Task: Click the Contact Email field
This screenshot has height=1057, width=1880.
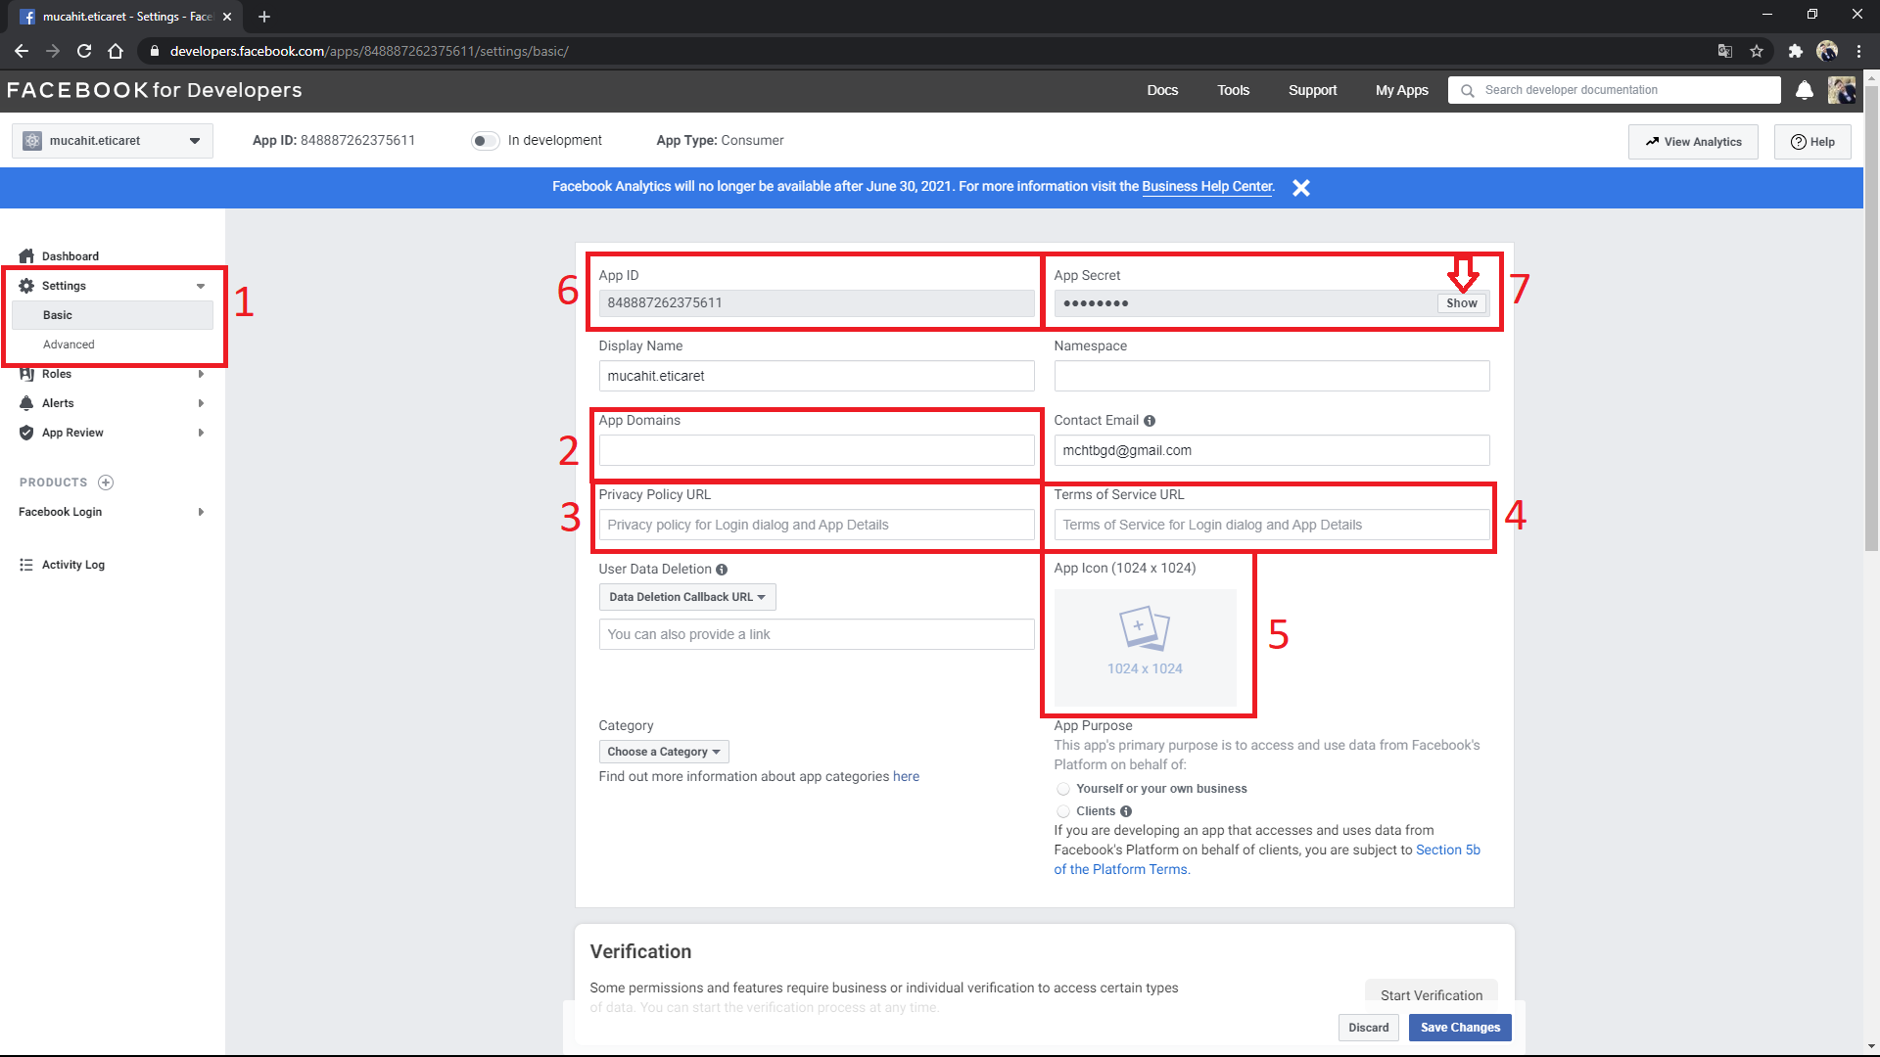Action: coord(1272,450)
